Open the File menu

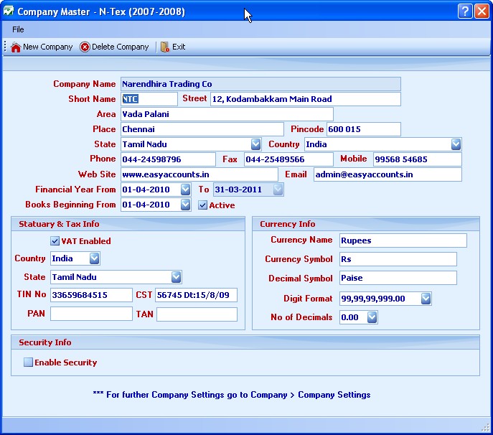pos(18,29)
